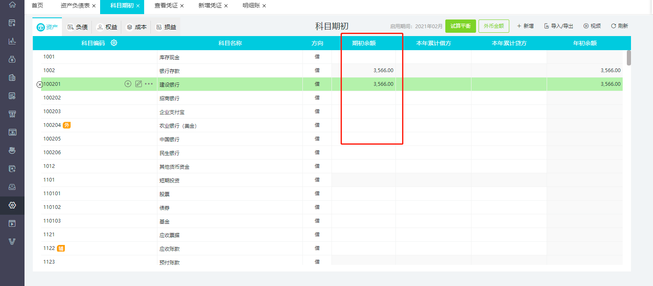The width and height of the screenshot is (653, 286).
Task: Select the 其他货币资金 account name
Action: 174,167
